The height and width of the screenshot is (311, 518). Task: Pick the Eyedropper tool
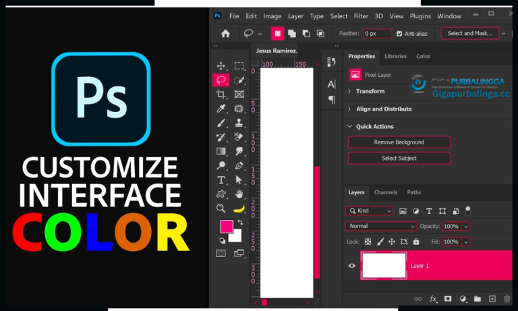221,109
